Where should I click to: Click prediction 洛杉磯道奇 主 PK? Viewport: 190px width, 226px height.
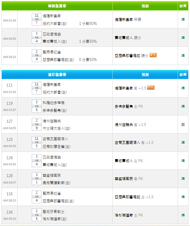click(x=129, y=215)
